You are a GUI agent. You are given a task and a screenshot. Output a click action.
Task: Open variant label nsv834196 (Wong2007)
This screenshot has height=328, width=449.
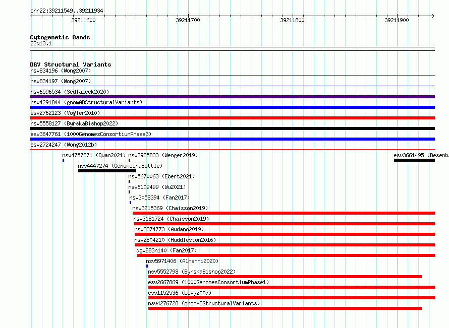point(61,71)
